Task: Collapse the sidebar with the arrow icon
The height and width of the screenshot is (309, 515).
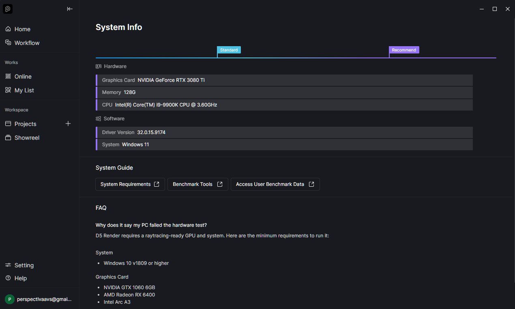Action: tap(70, 9)
